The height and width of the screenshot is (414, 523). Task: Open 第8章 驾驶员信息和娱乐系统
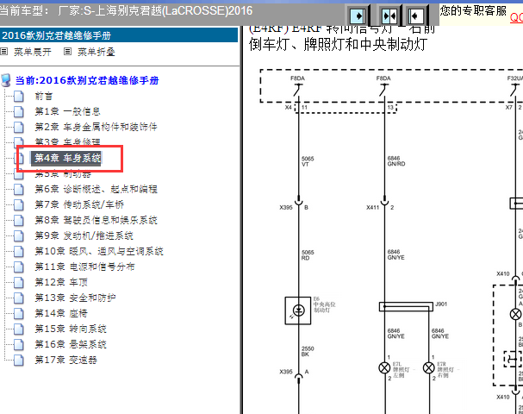pos(96,220)
